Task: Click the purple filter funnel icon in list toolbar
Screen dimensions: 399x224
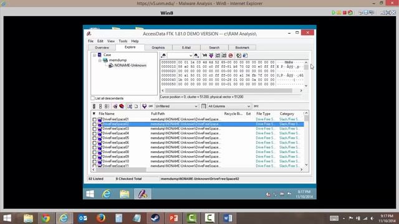Action: [x=144, y=106]
